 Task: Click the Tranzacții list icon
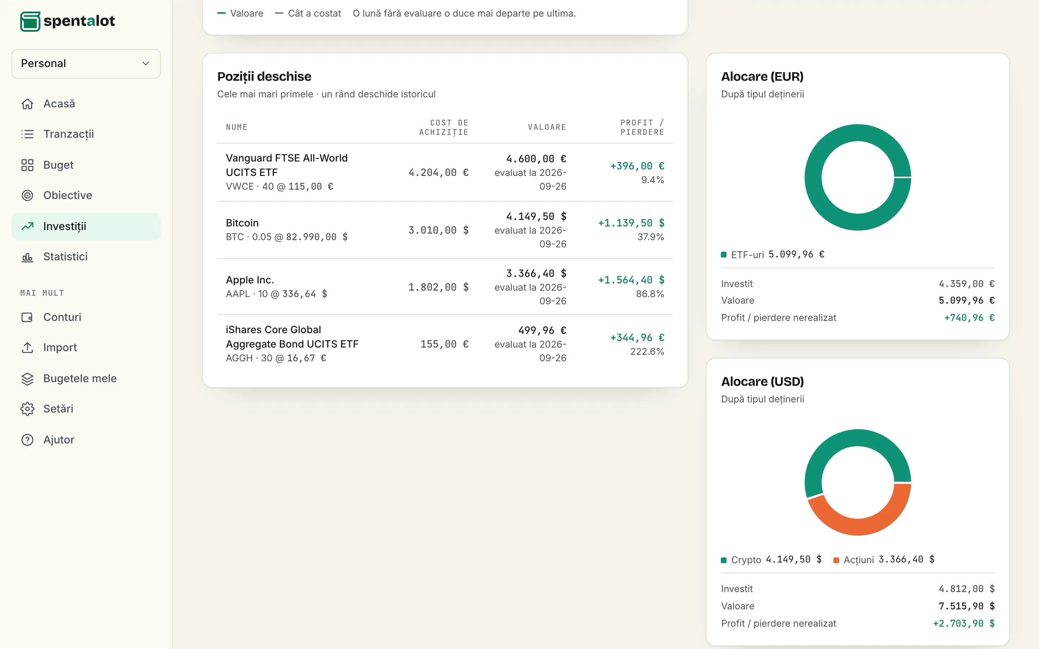27,134
